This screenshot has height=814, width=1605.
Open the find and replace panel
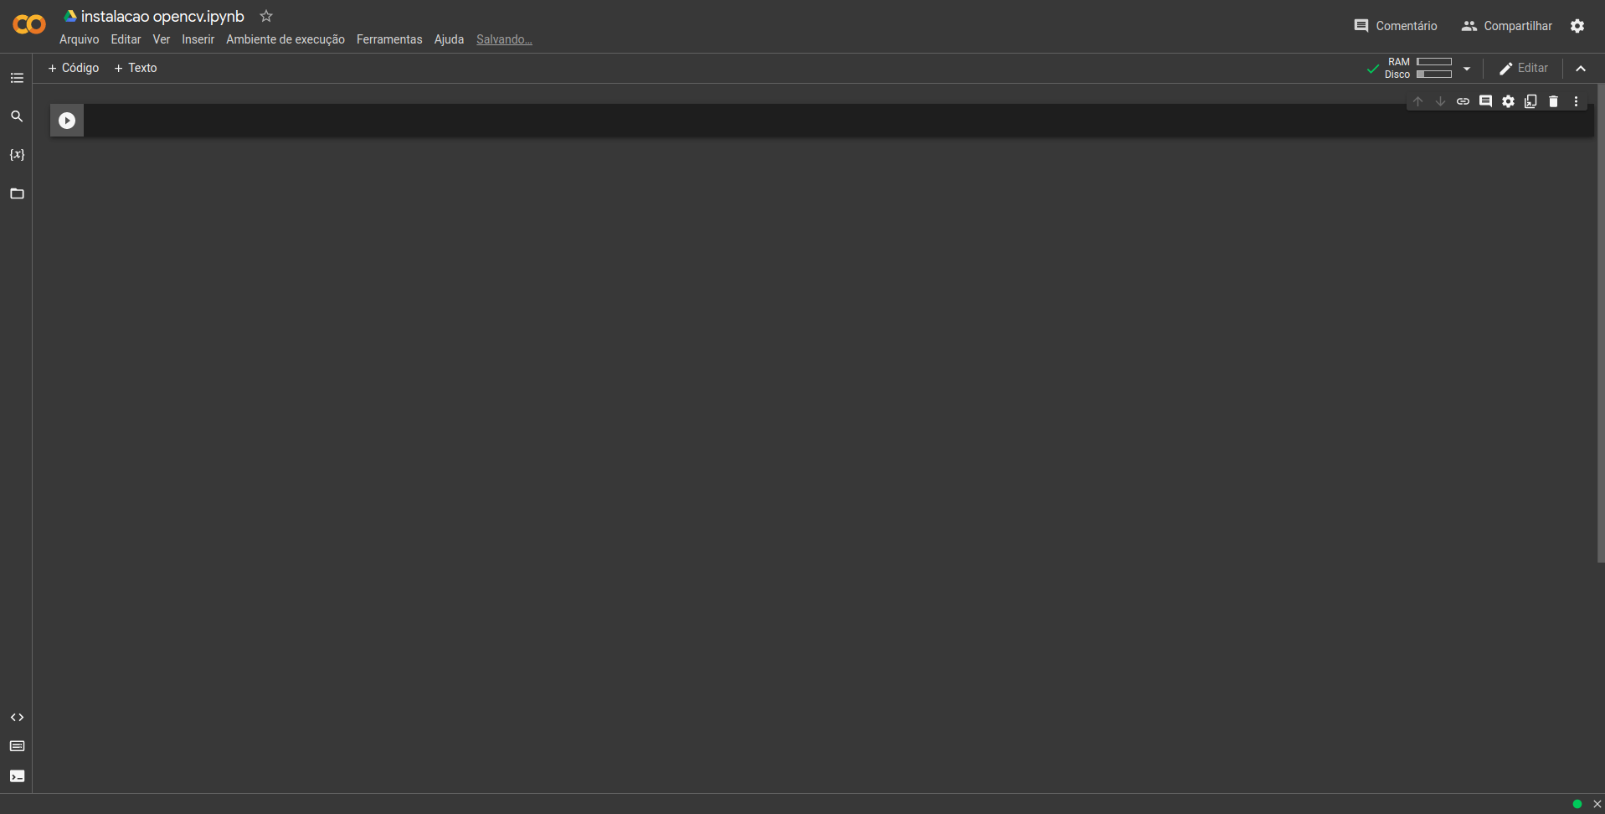click(17, 116)
